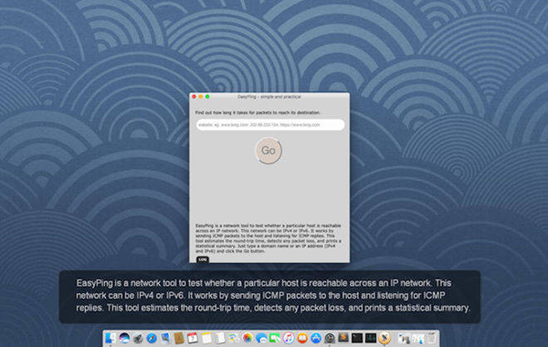Launch Siri from the dock
This screenshot has height=347, width=548.
124,338
